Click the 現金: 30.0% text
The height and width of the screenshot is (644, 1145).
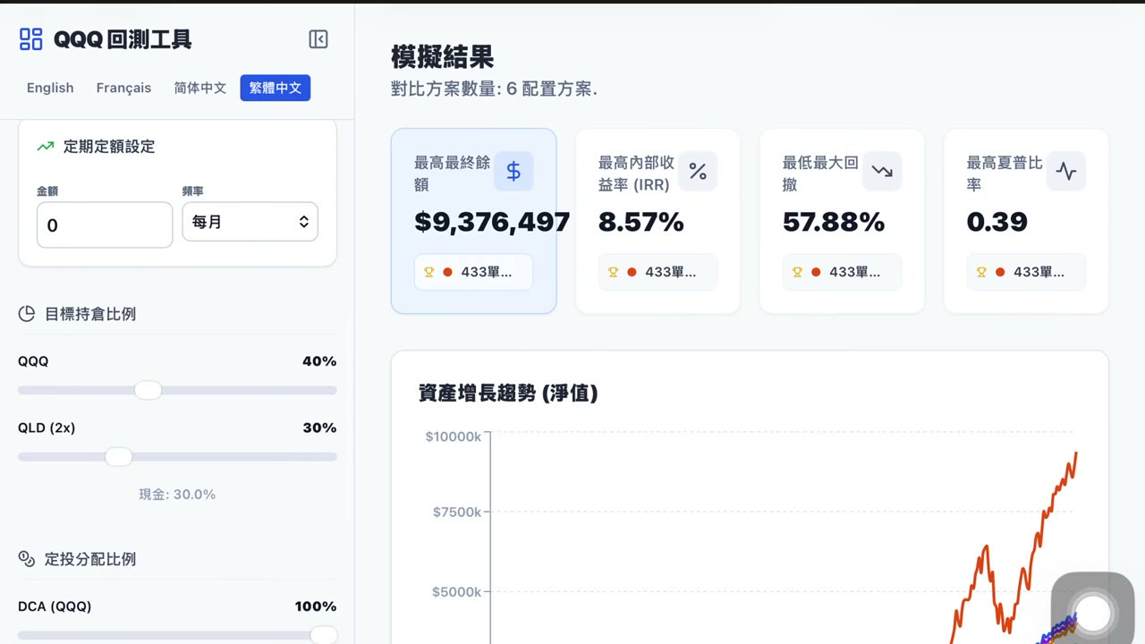pyautogui.click(x=177, y=494)
